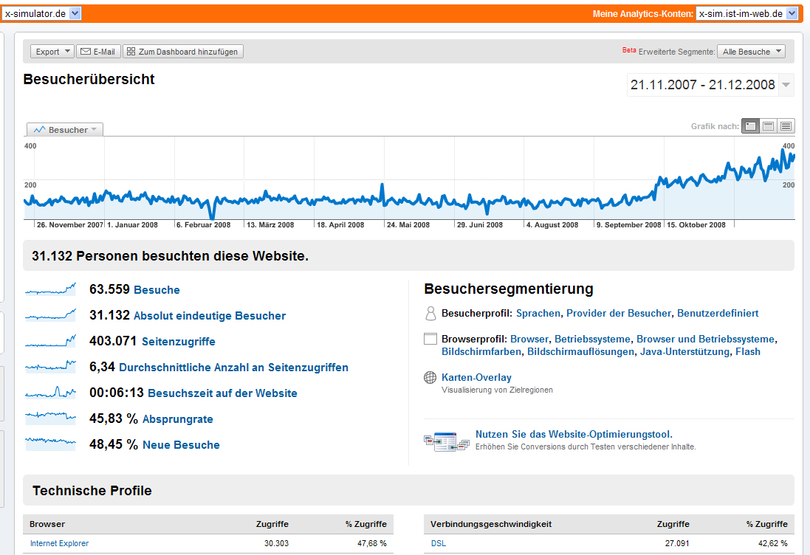Open the Flash link
Image resolution: width=810 pixels, height=555 pixels.
point(747,351)
